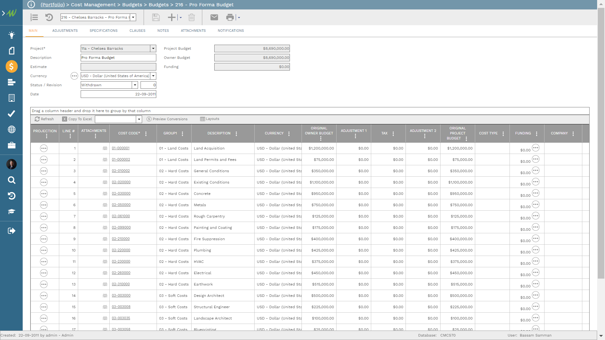Click the Delete record icon
Viewport: 605px width, 340px height.
pyautogui.click(x=192, y=17)
